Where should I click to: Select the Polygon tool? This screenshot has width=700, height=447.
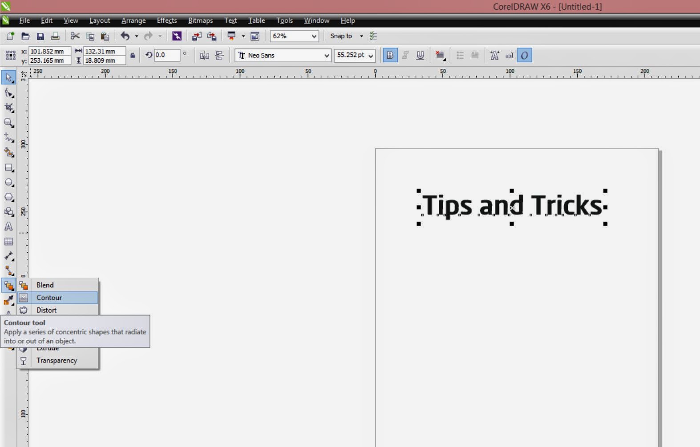pos(8,197)
